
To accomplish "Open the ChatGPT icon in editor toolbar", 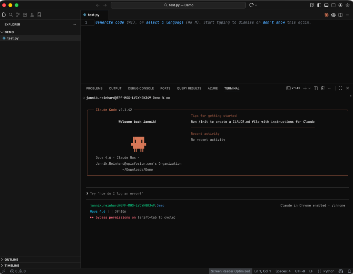I will tap(333, 15).
